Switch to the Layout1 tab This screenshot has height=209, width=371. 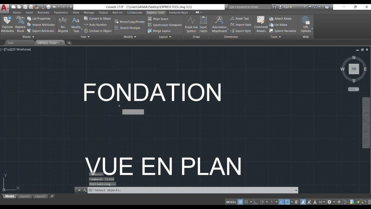click(24, 196)
